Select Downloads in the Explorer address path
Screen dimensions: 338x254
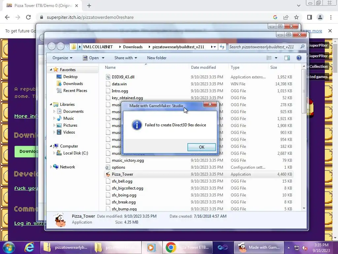coord(133,47)
